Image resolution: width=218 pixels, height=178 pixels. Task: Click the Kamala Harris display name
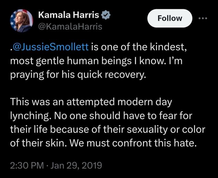pos(69,15)
